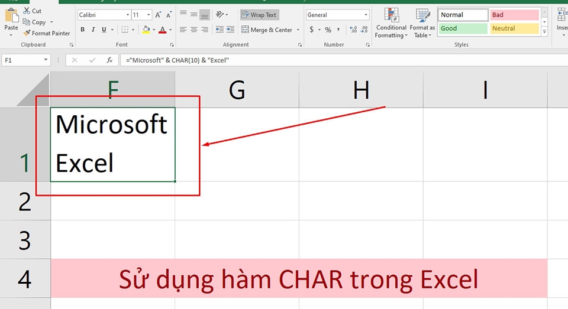Open the Paste options dropdown arrow
This screenshot has width=568, height=309.
(x=11, y=35)
